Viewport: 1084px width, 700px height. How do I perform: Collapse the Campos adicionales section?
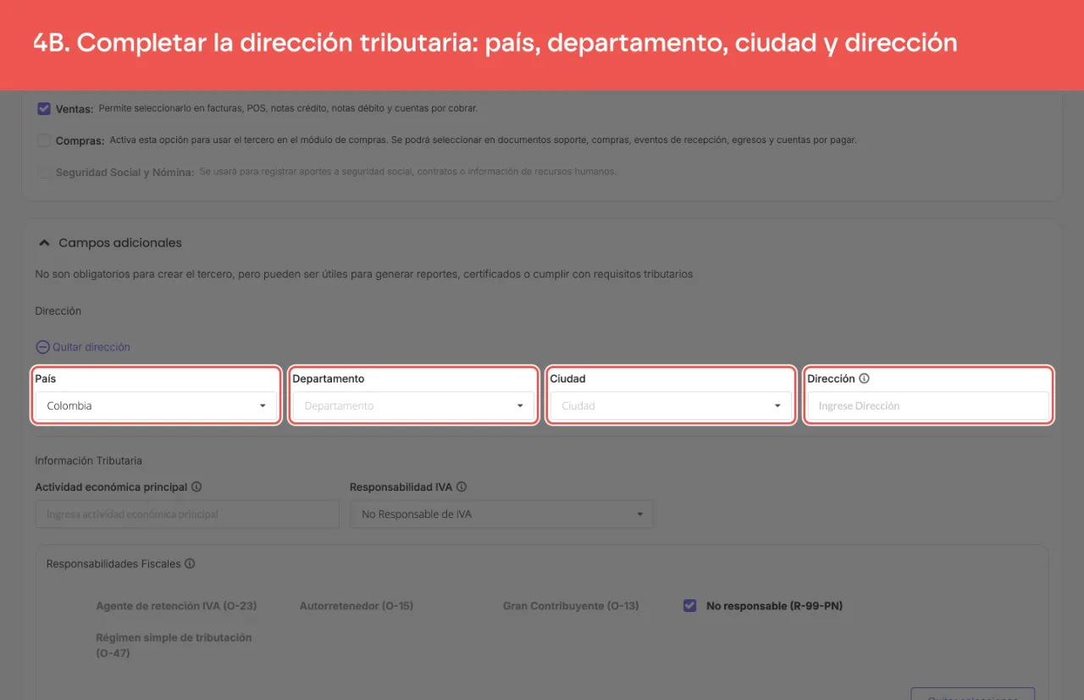(x=45, y=243)
